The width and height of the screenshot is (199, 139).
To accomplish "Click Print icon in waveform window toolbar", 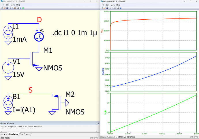I will pyautogui.click(x=118, y=8).
